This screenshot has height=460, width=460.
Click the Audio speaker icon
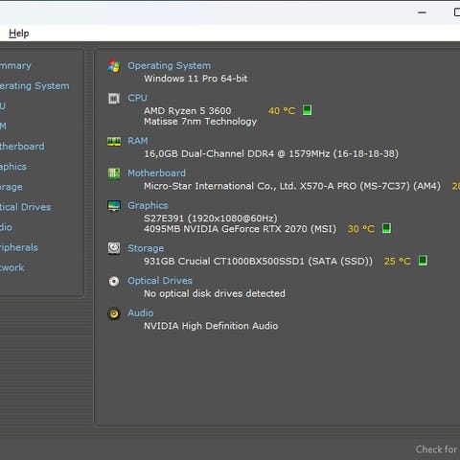coord(114,313)
